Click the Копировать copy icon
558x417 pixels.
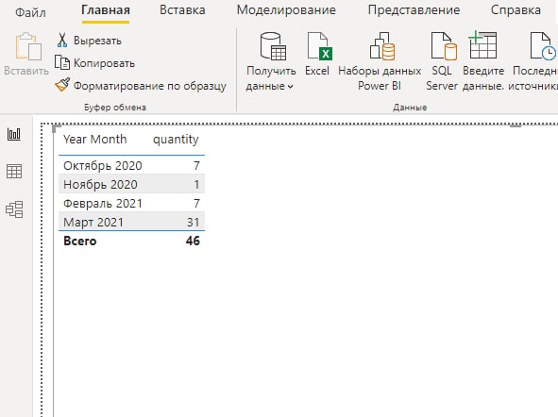point(62,62)
